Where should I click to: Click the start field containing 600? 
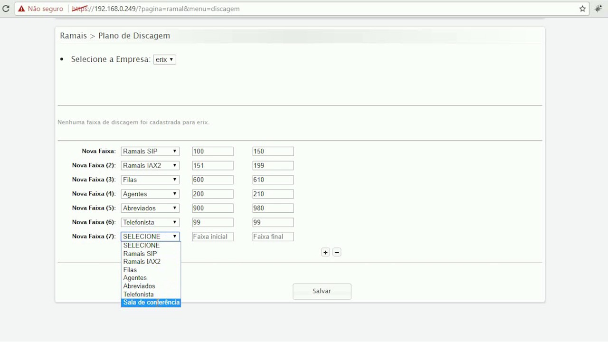[x=213, y=180]
